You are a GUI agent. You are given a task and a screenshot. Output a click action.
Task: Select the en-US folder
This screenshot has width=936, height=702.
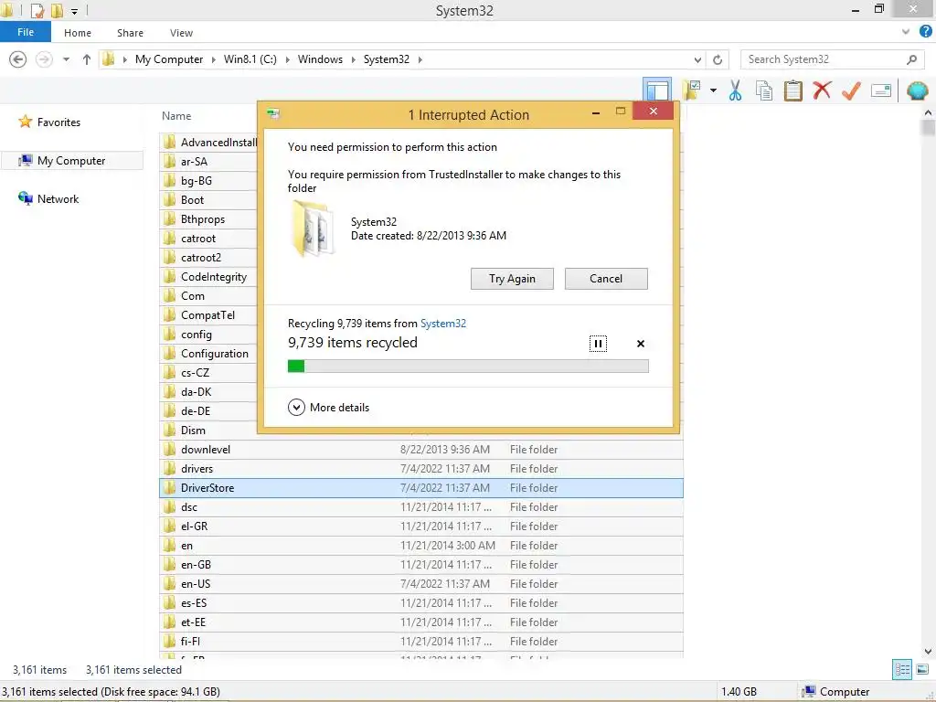pyautogui.click(x=421, y=584)
